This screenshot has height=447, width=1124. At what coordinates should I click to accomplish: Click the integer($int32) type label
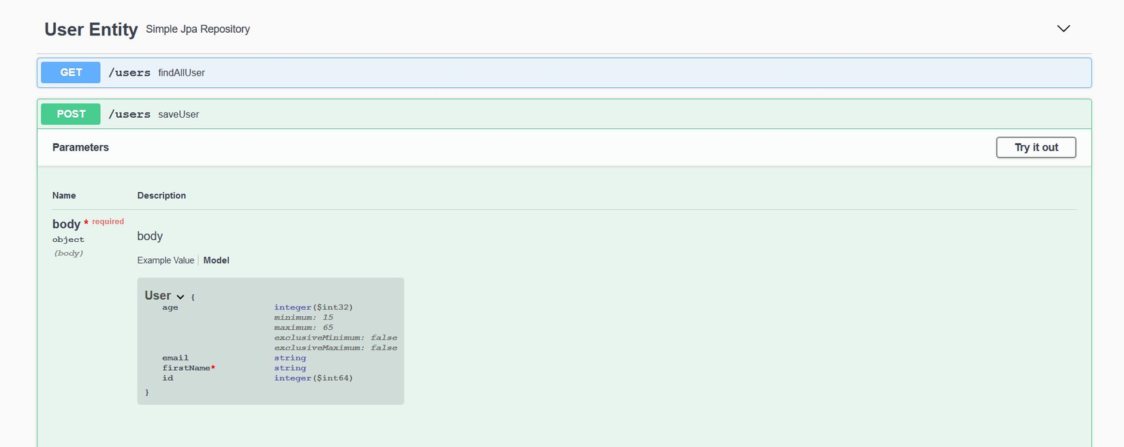tap(313, 307)
